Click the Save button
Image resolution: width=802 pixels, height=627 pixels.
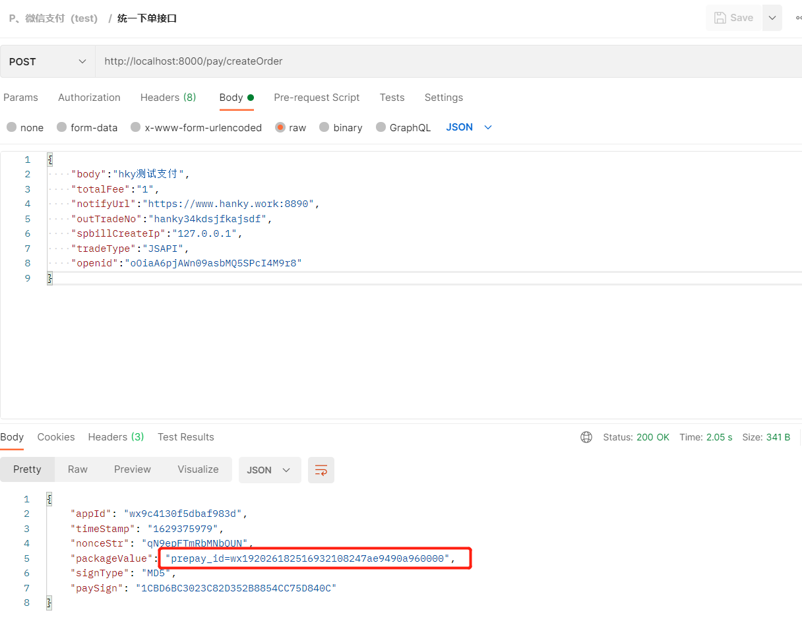[733, 18]
